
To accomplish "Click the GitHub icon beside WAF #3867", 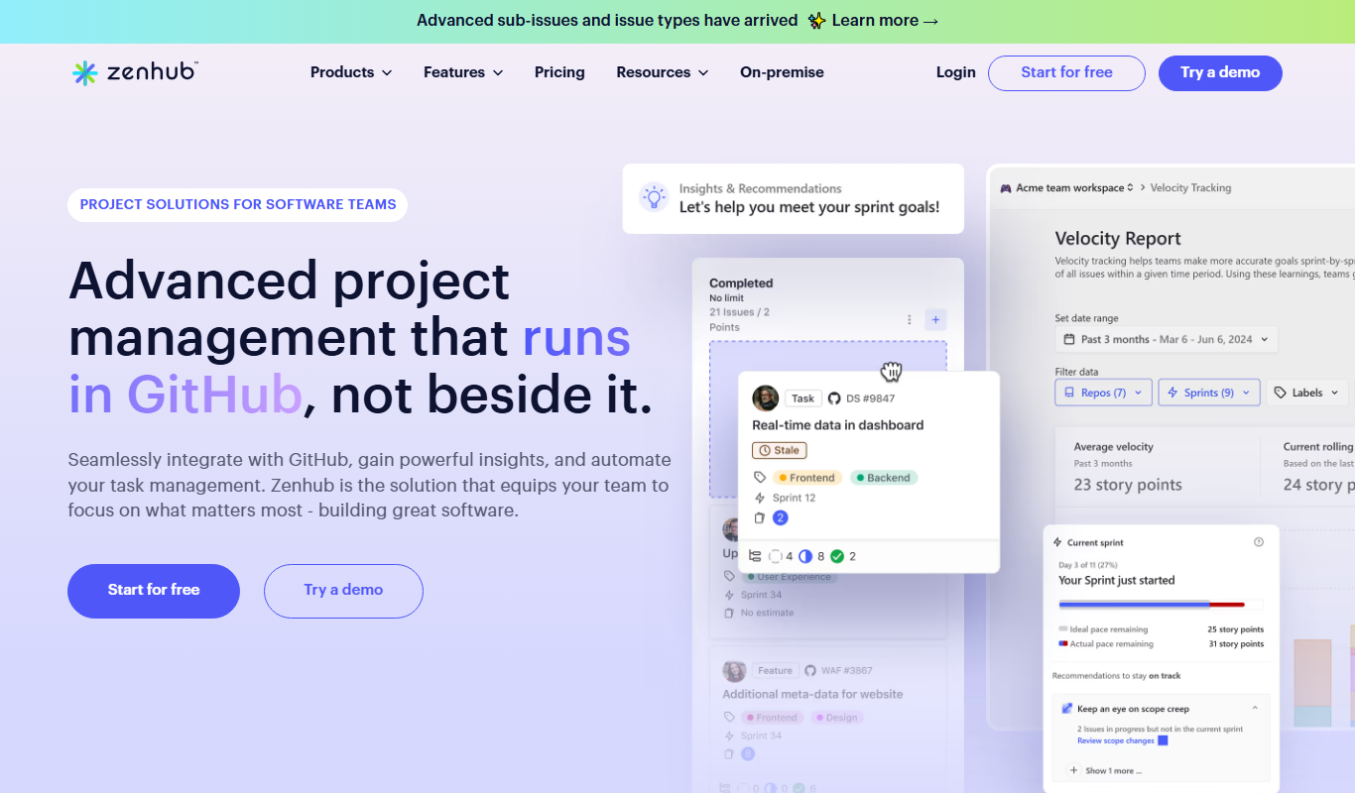I will [x=810, y=670].
